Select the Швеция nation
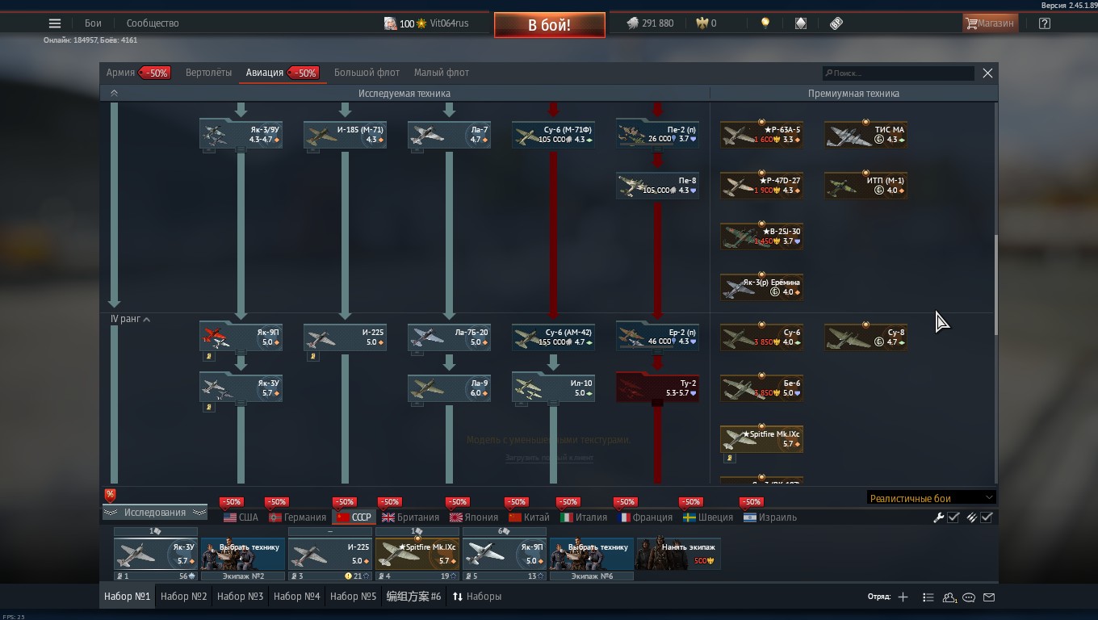Image resolution: width=1098 pixels, height=620 pixels. (x=708, y=517)
